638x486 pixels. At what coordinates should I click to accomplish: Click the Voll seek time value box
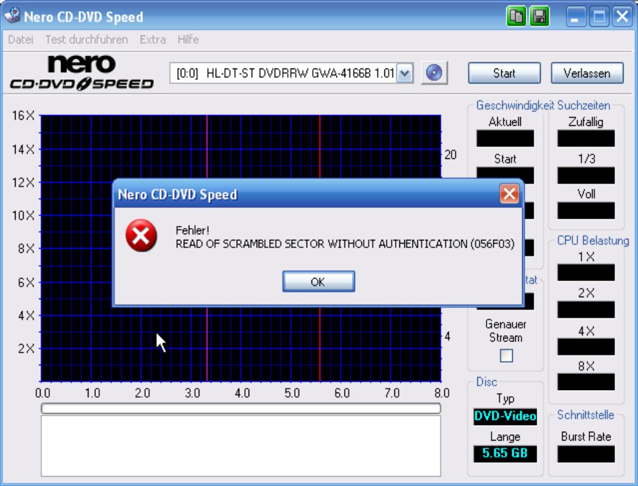pyautogui.click(x=586, y=211)
